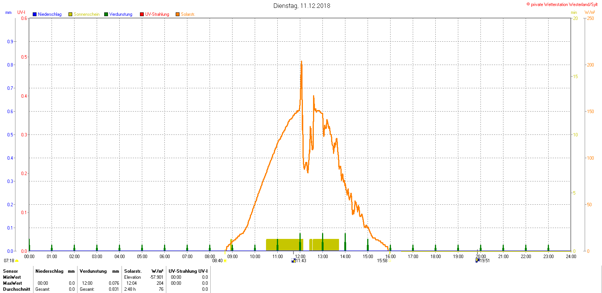Click the sunshine duration '2:48 h'

[x=130, y=289]
